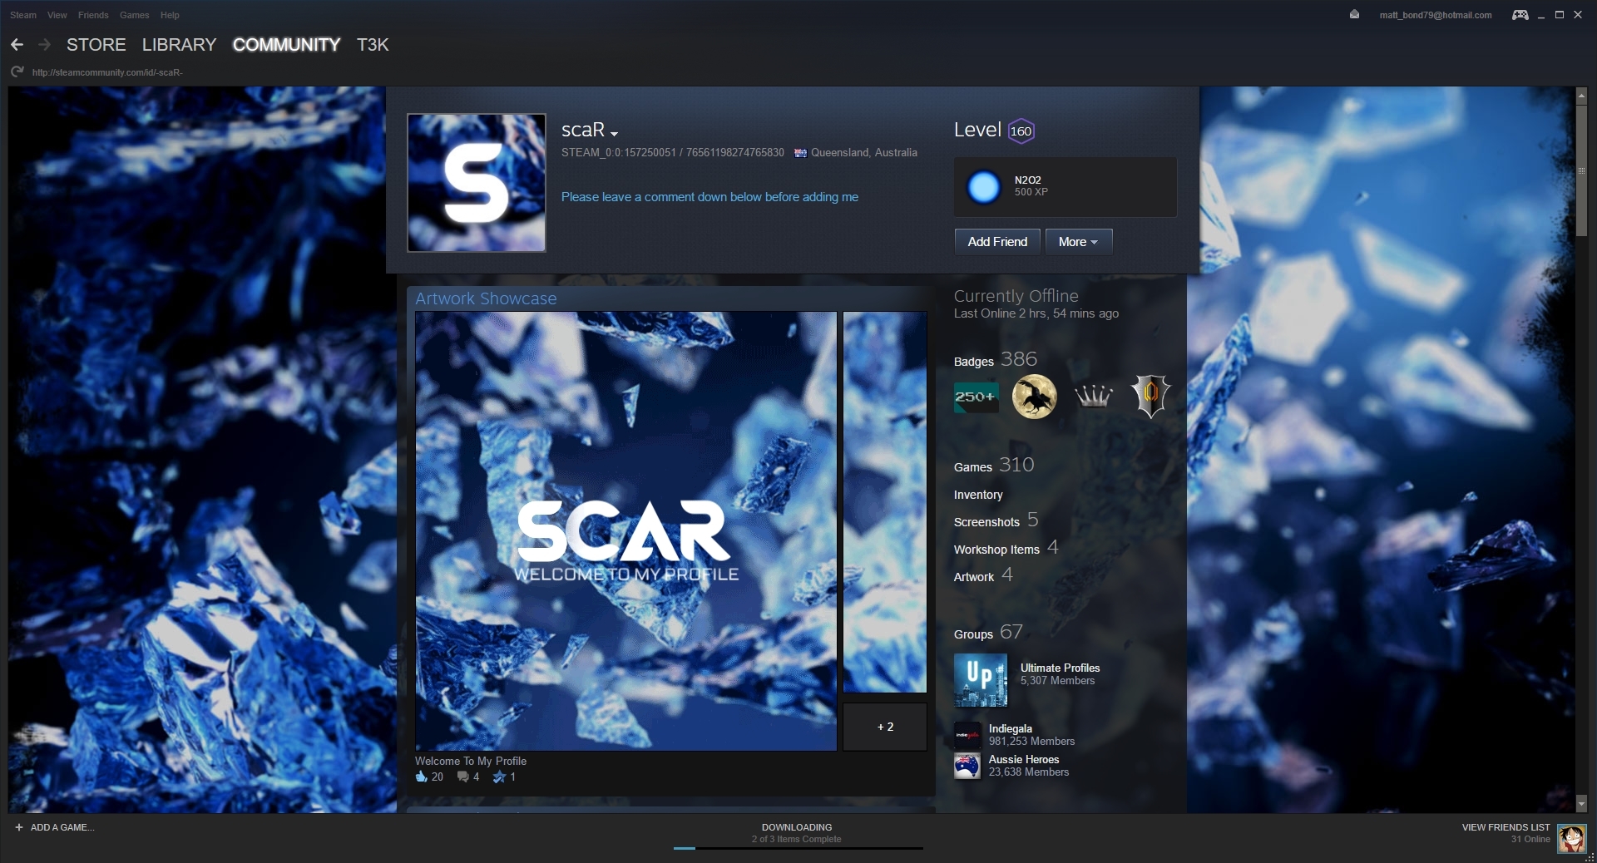
Task: Show the +2 additional artworks
Action: tap(885, 727)
